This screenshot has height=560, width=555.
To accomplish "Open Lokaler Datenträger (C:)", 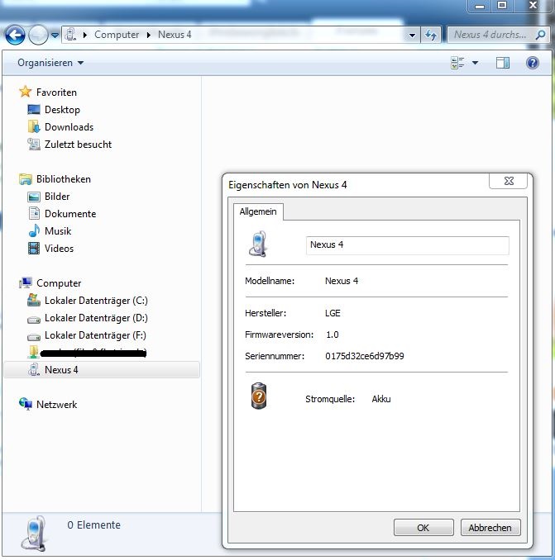I will [96, 301].
